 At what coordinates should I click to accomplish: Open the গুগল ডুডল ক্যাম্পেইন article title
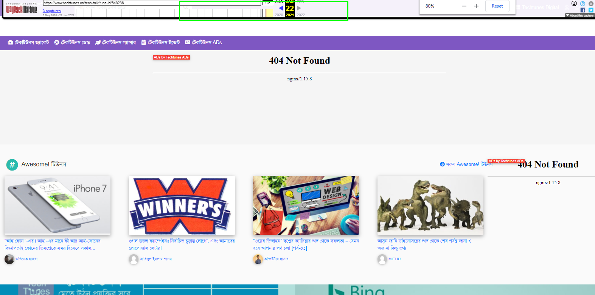click(x=182, y=244)
